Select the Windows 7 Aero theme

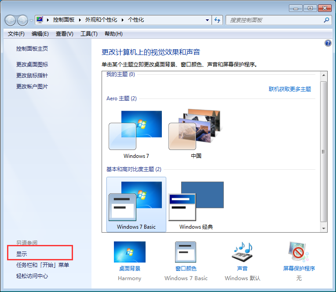(x=135, y=131)
